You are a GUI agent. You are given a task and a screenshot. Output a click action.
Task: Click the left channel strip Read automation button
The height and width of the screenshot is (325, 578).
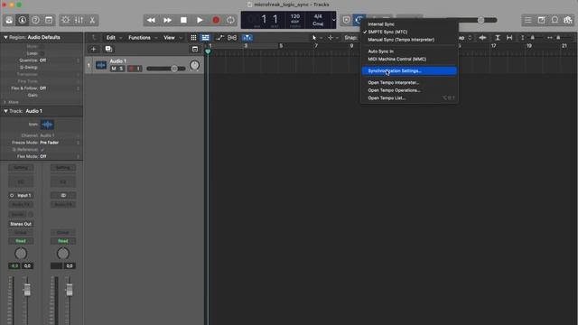[x=21, y=241]
